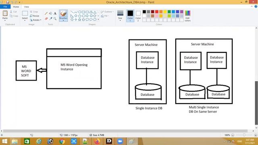Open the Brushes dropdown arrow

click(63, 21)
